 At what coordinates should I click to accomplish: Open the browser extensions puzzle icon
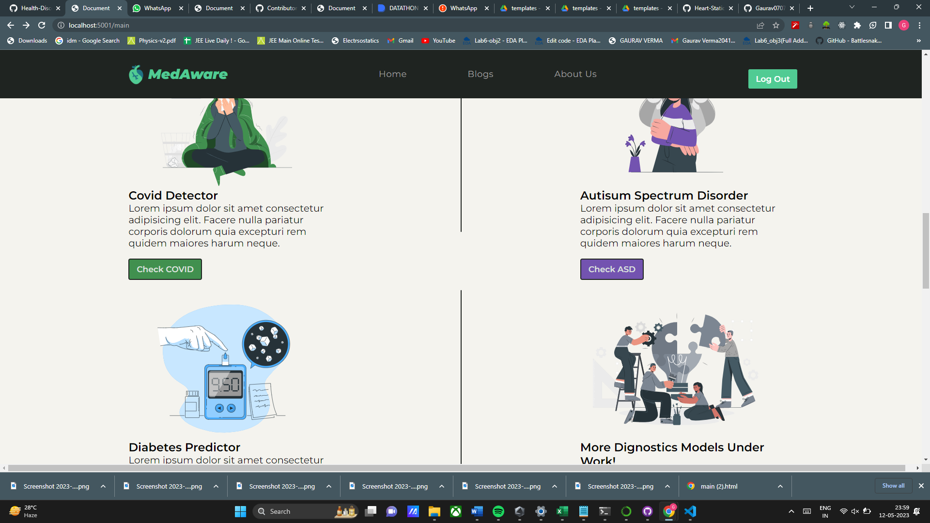coord(857,25)
